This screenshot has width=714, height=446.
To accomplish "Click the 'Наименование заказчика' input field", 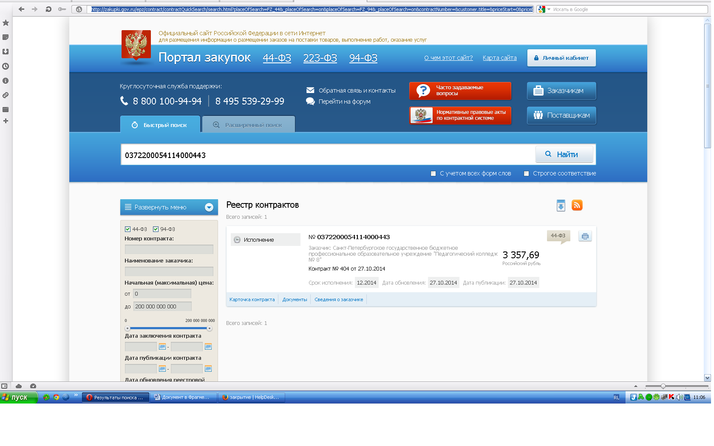I will coord(169,271).
